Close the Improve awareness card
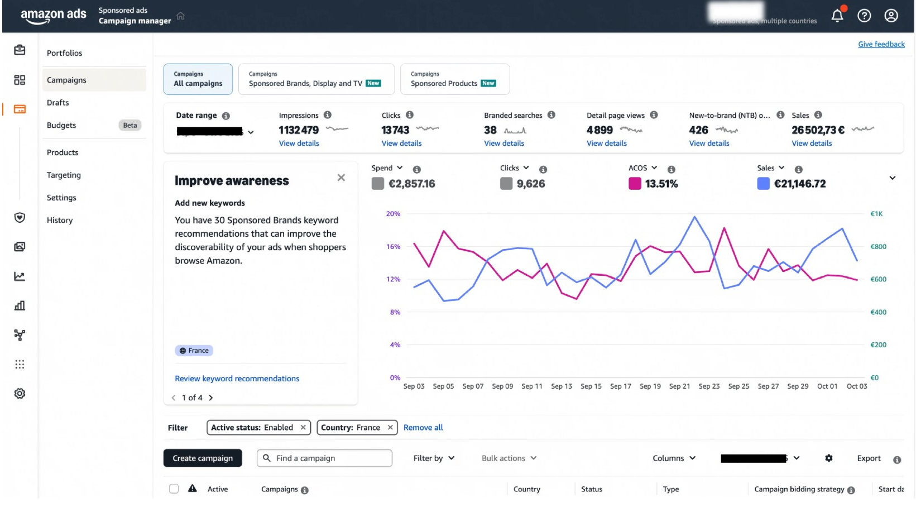 click(341, 178)
